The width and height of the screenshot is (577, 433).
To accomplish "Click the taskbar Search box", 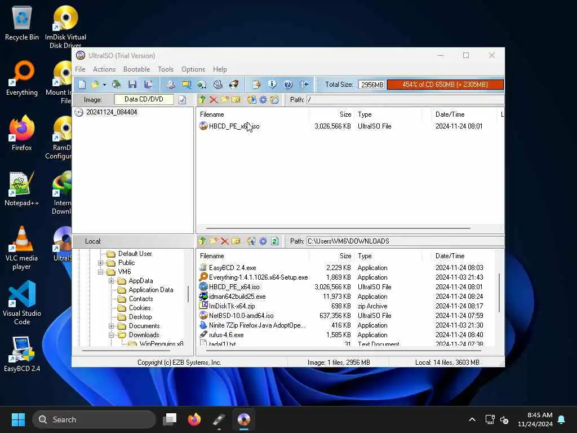I will (x=94, y=419).
